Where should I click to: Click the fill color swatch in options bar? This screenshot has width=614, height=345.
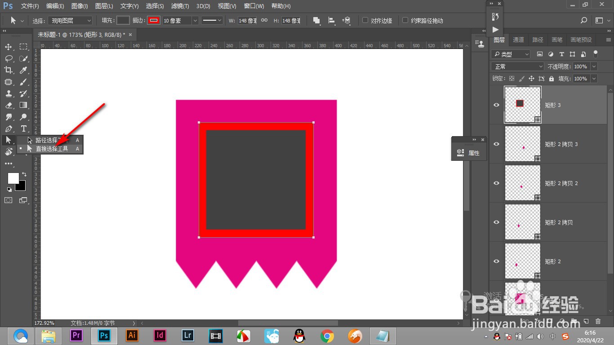coord(123,21)
